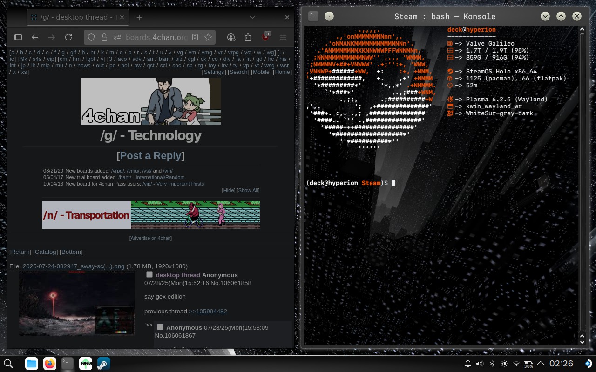This screenshot has width=596, height=372.
Task: Open the battery 36% tray icon
Action: [528, 364]
